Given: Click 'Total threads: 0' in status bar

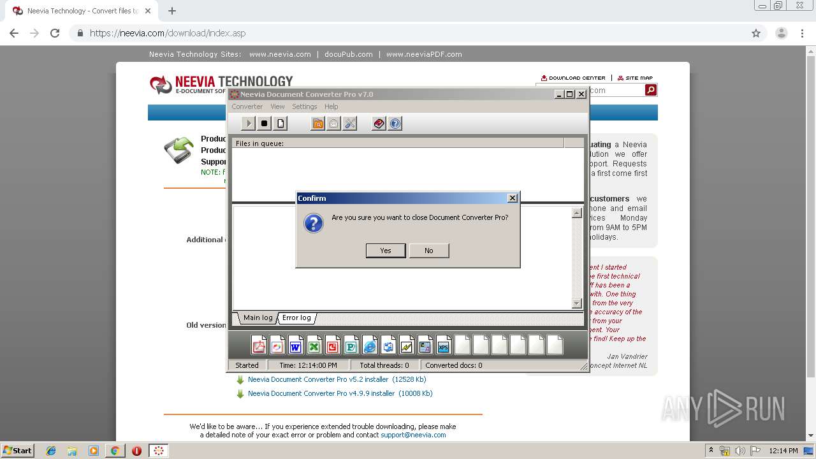Looking at the screenshot, I should tap(384, 365).
